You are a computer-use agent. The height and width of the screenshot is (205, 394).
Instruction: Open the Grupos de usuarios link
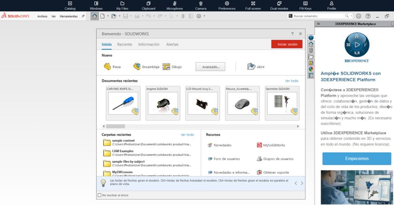click(x=275, y=159)
